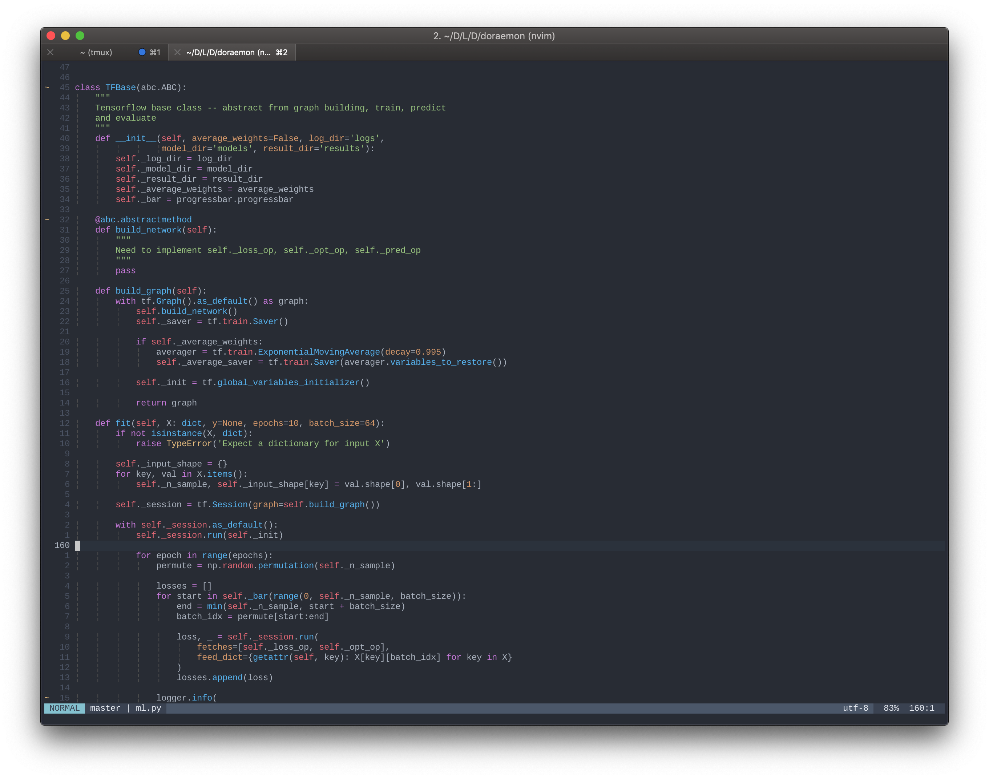Click the blue activity dot on tmux tab
The width and height of the screenshot is (989, 779).
pyautogui.click(x=142, y=52)
